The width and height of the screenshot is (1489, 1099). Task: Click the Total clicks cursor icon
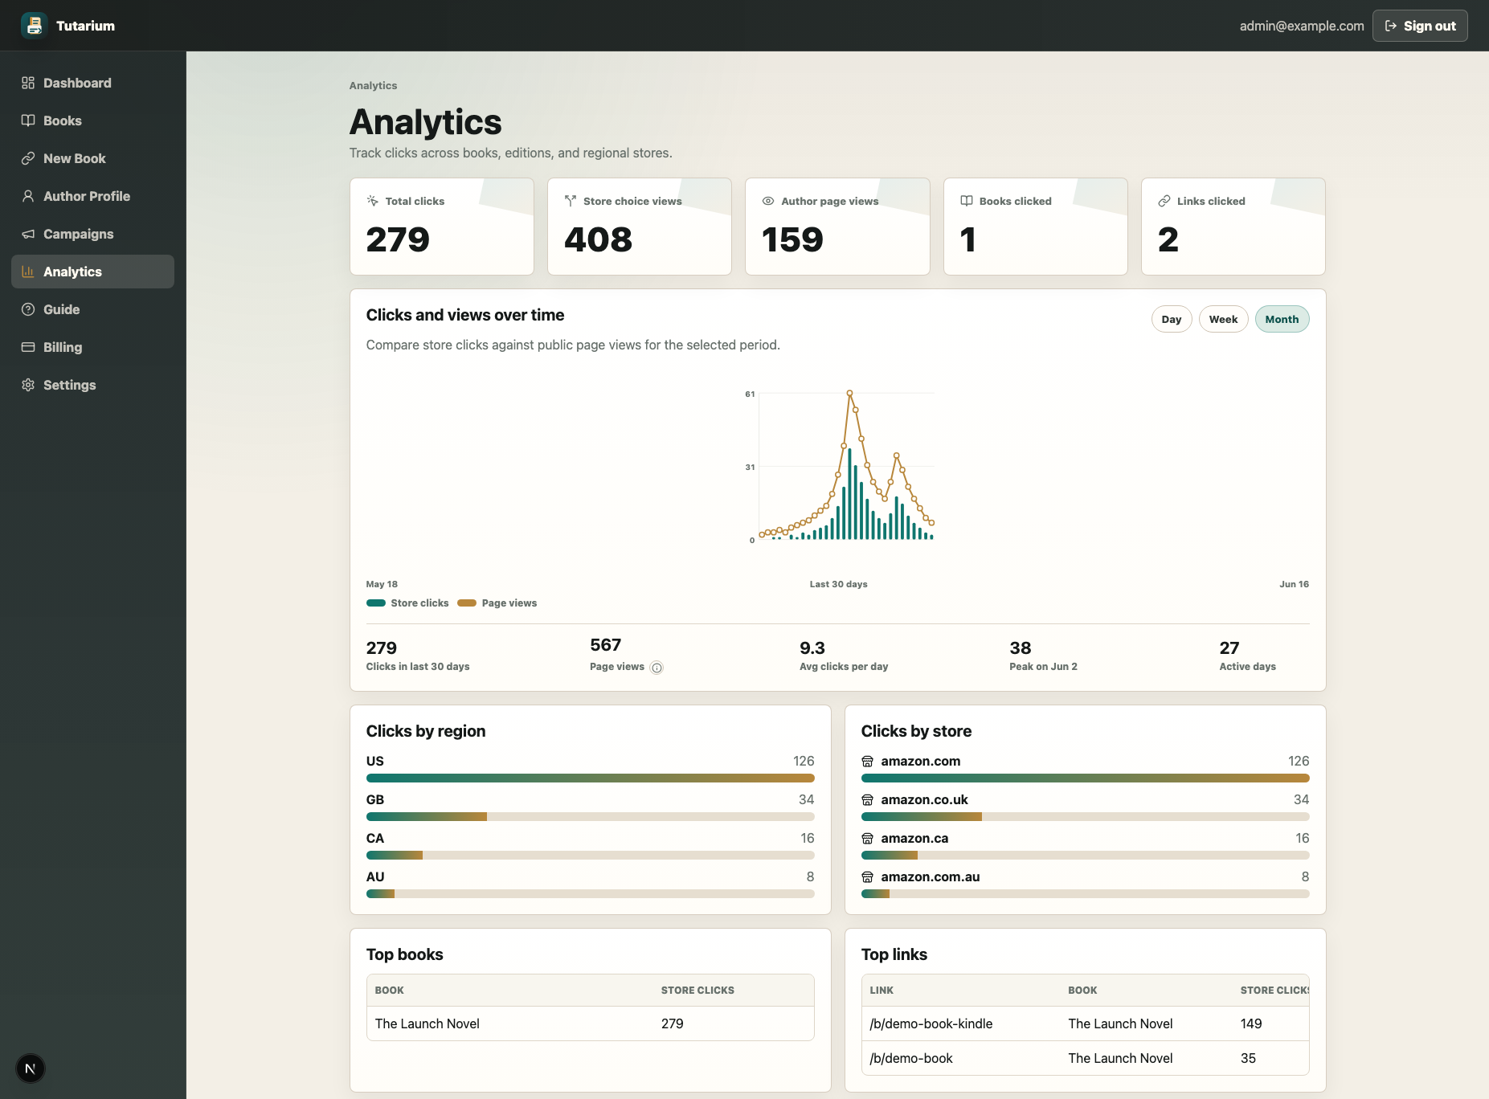pos(373,201)
